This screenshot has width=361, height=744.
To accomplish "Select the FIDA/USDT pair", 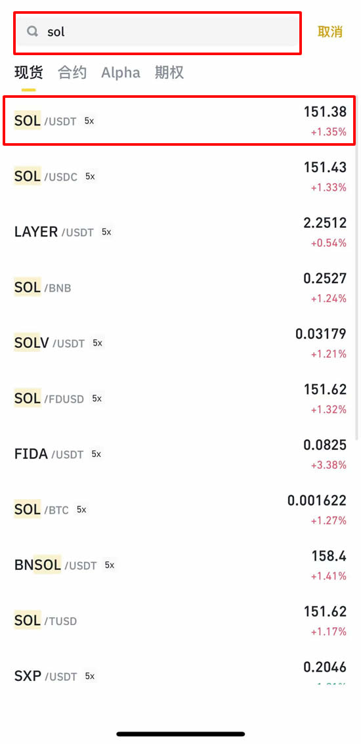I will click(x=180, y=454).
